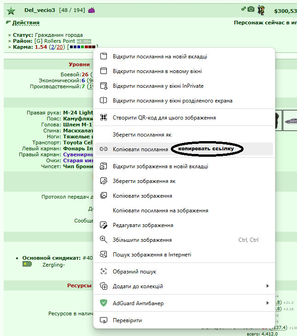
Task: Select Відкрити зображення в новій вкладці
Action: click(184, 166)
